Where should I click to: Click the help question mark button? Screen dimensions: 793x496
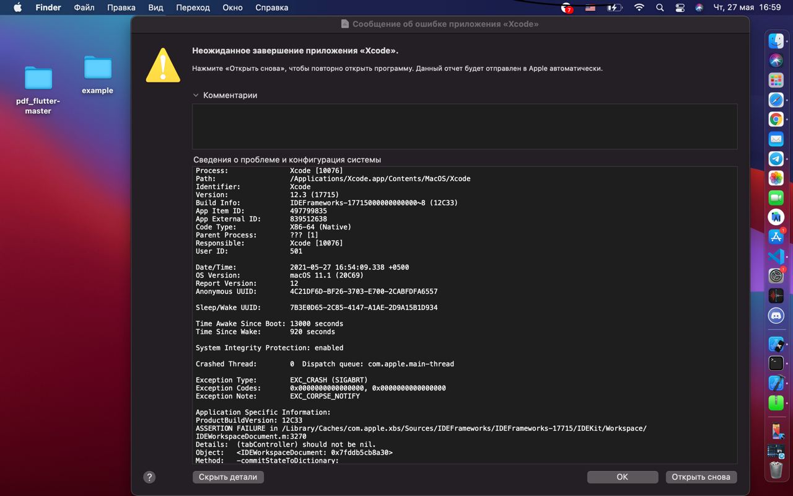click(x=149, y=477)
